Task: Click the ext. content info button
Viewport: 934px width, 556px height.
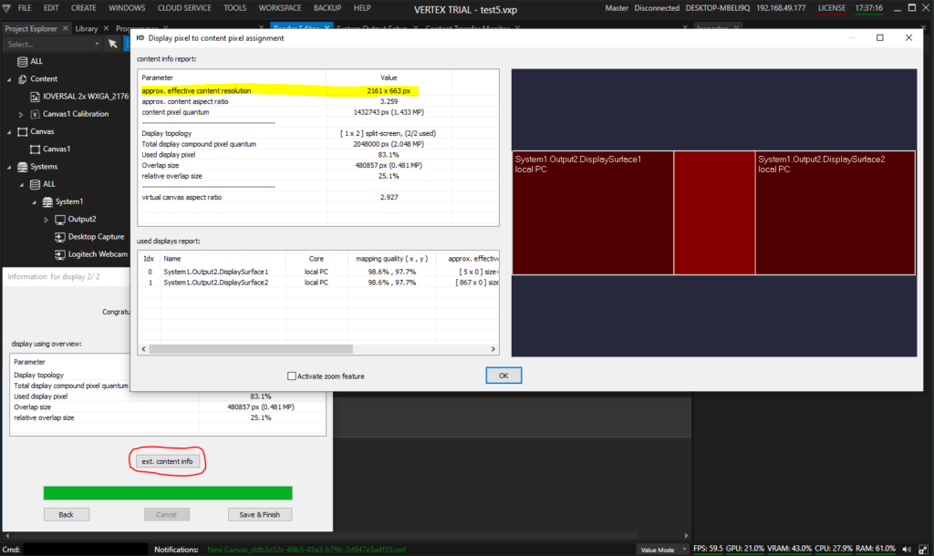Action: 167,461
